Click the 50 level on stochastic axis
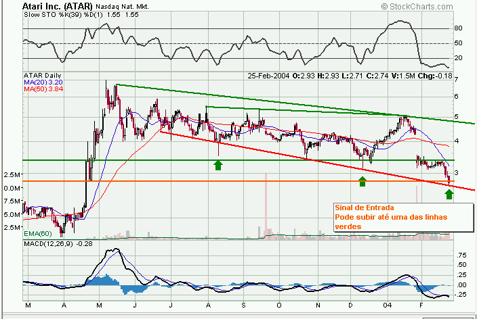Image resolution: width=477 pixels, height=319 pixels. [458, 43]
